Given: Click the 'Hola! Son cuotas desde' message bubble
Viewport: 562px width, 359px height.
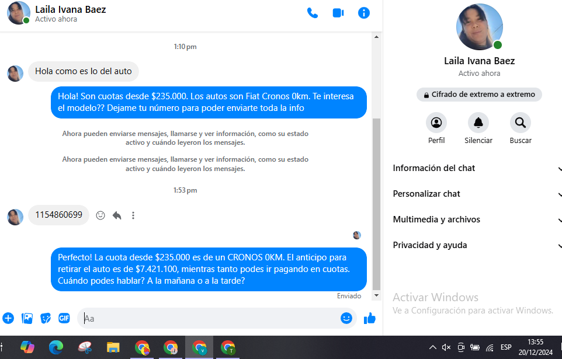Looking at the screenshot, I should 209,102.
